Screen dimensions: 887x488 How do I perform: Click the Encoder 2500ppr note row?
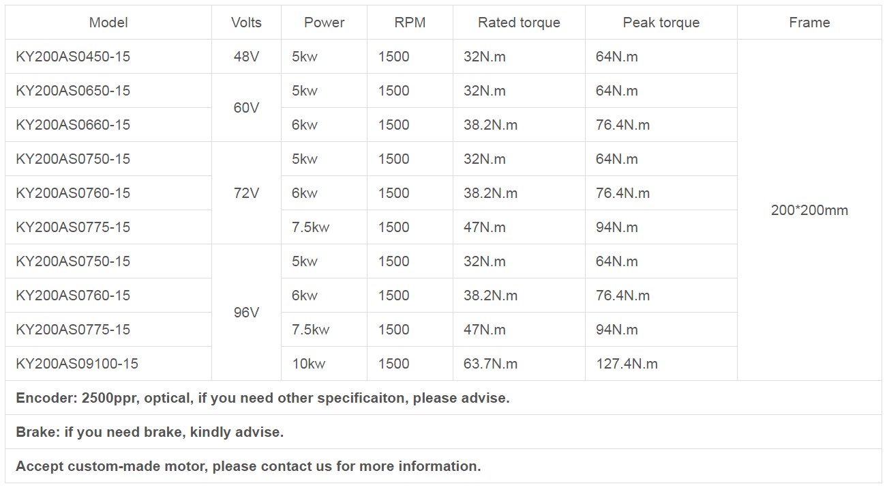pyautogui.click(x=262, y=398)
